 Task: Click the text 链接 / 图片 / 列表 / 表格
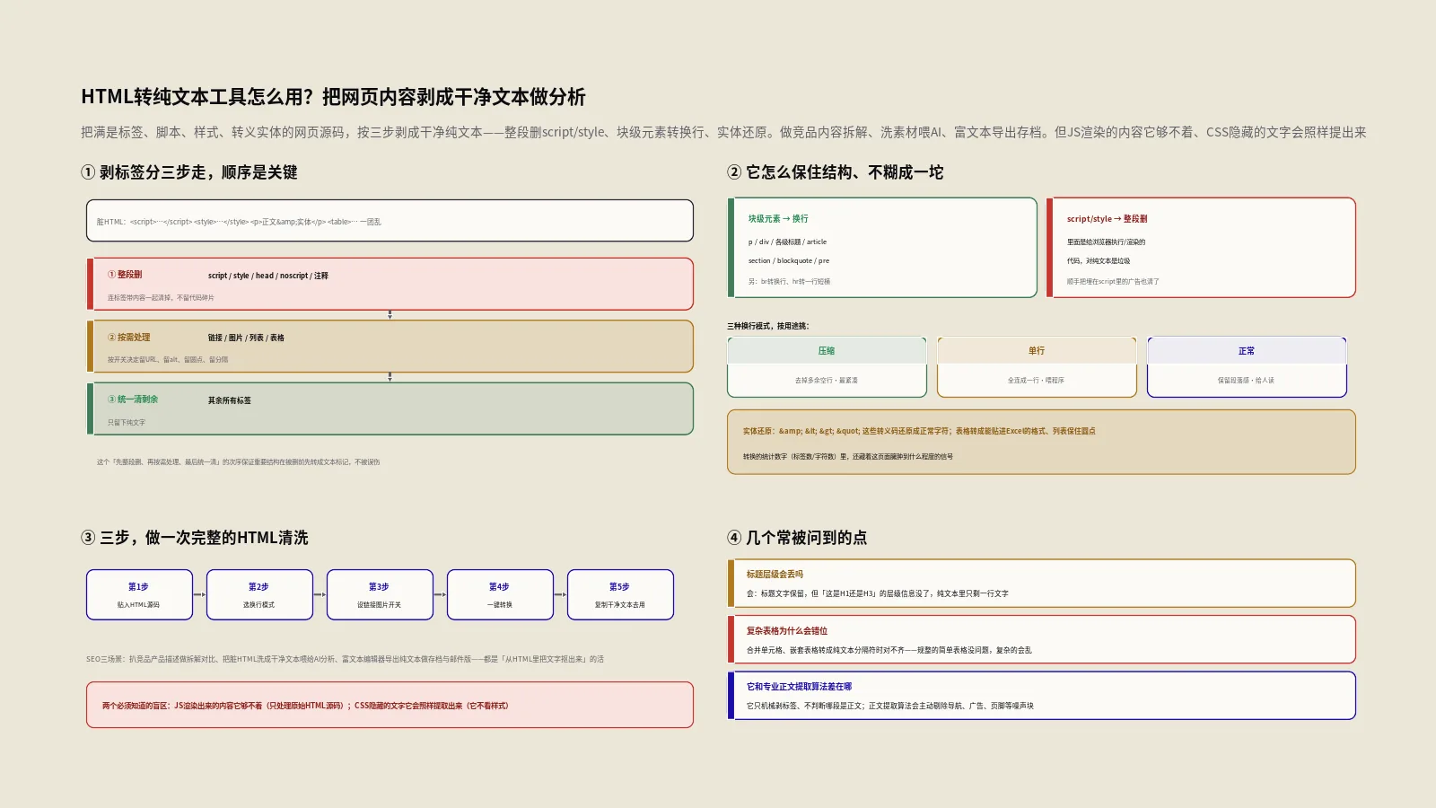246,338
